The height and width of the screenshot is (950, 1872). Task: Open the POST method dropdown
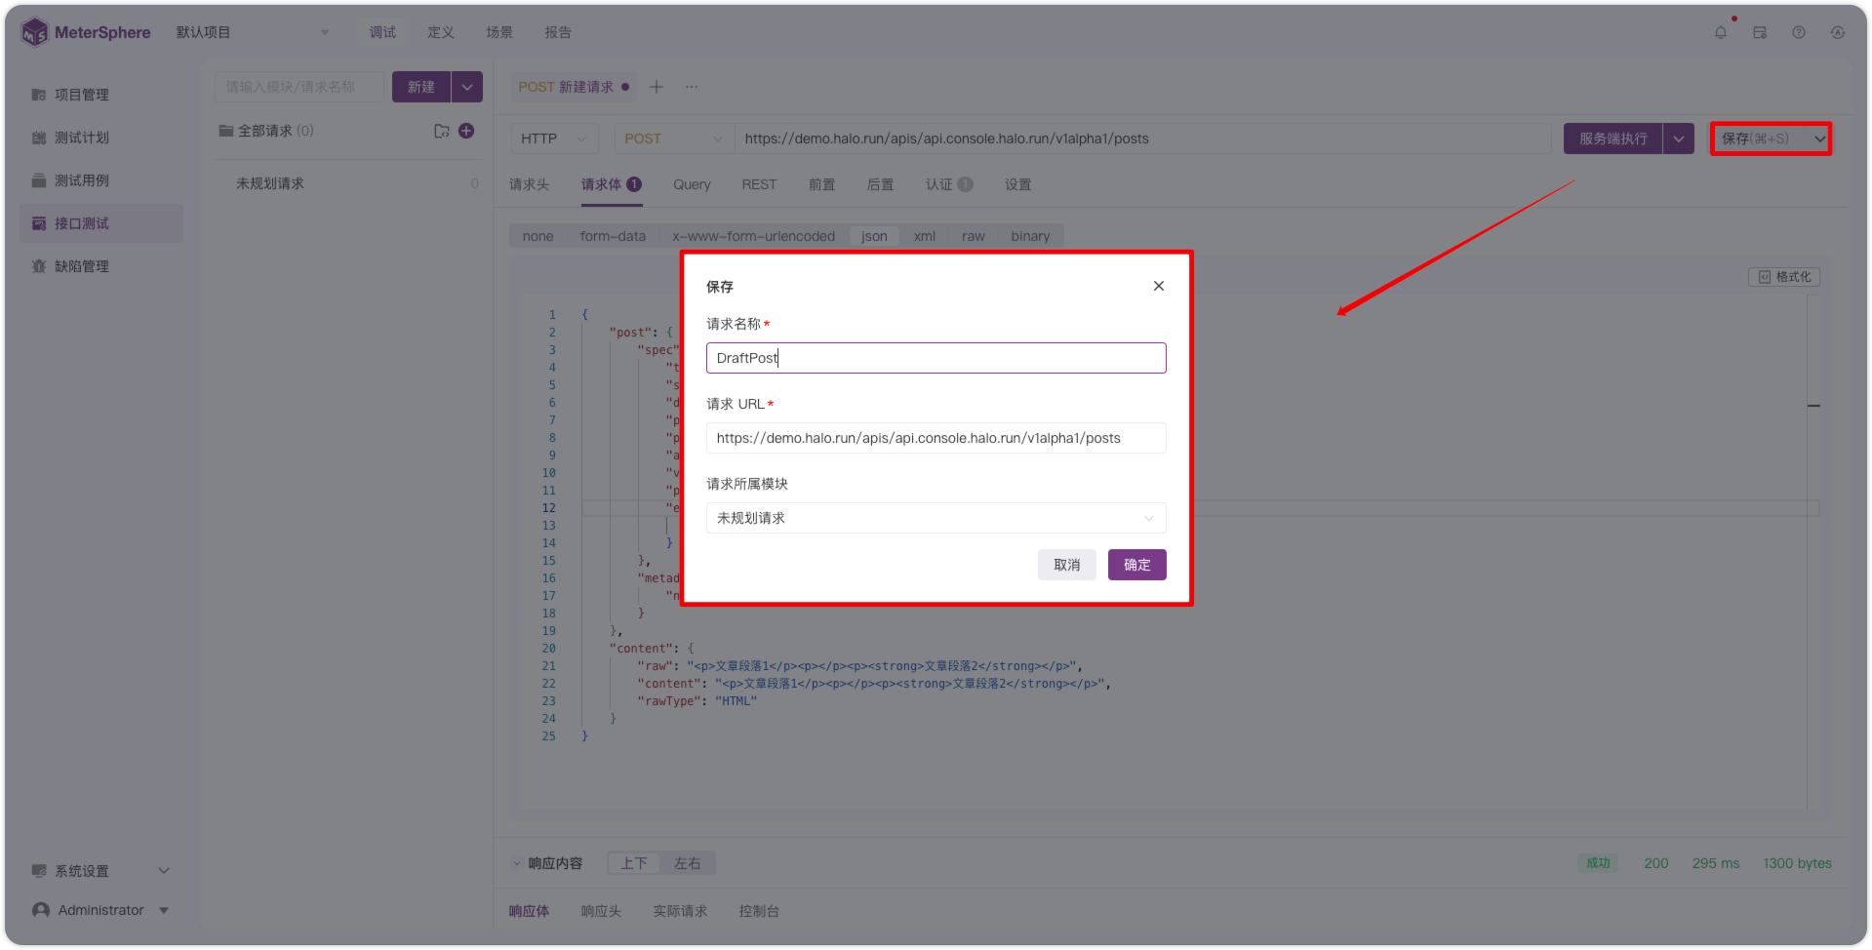(673, 139)
